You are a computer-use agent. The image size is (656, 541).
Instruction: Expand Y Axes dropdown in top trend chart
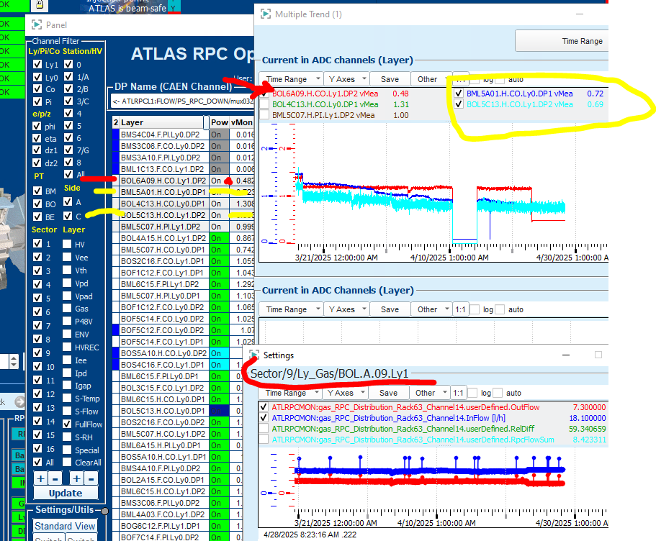[x=346, y=79]
